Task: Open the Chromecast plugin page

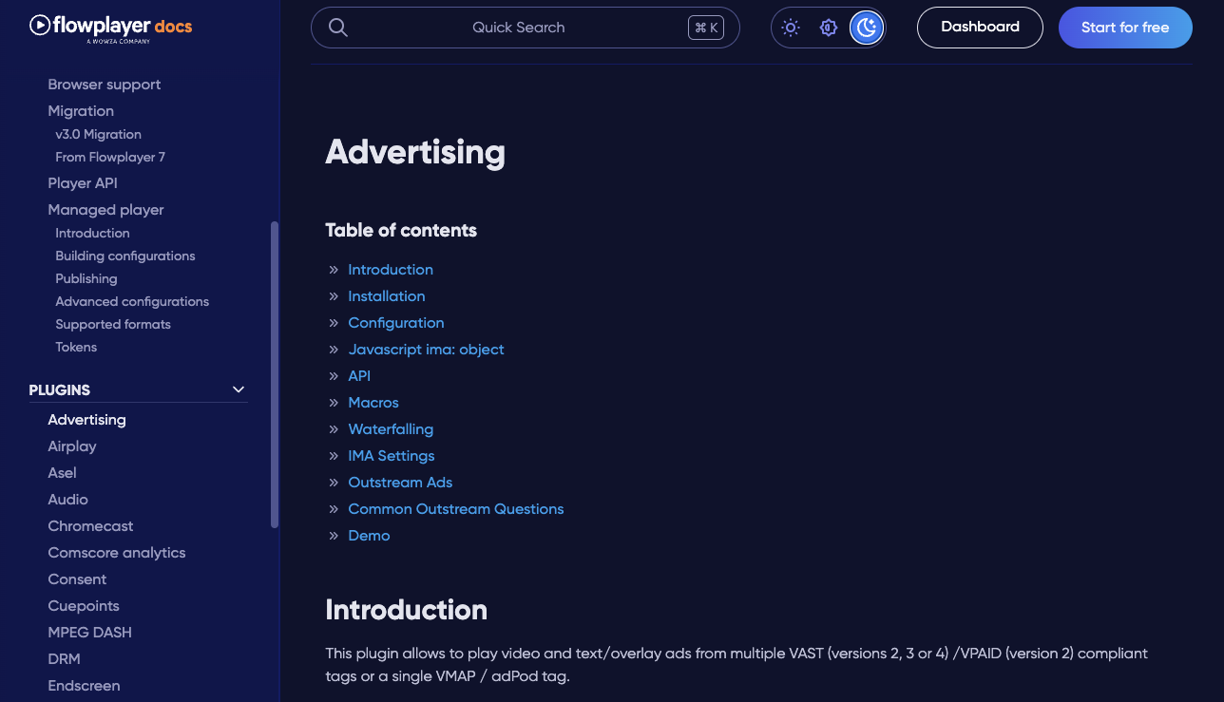Action: [x=90, y=526]
